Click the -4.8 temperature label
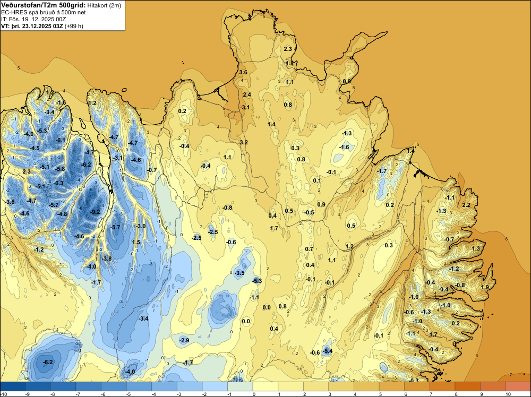 tap(62, 214)
